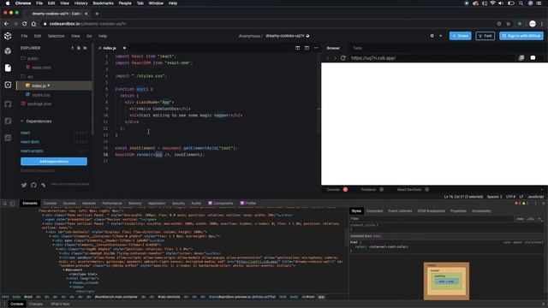The image size is (548, 308).
Task: Collapse the Dependencies section
Action: click(36, 121)
